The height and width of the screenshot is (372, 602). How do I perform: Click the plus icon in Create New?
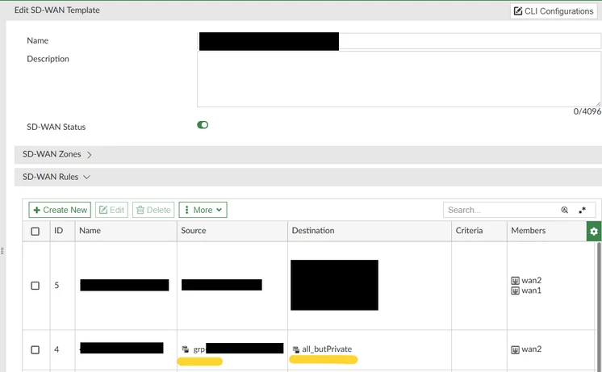(37, 210)
